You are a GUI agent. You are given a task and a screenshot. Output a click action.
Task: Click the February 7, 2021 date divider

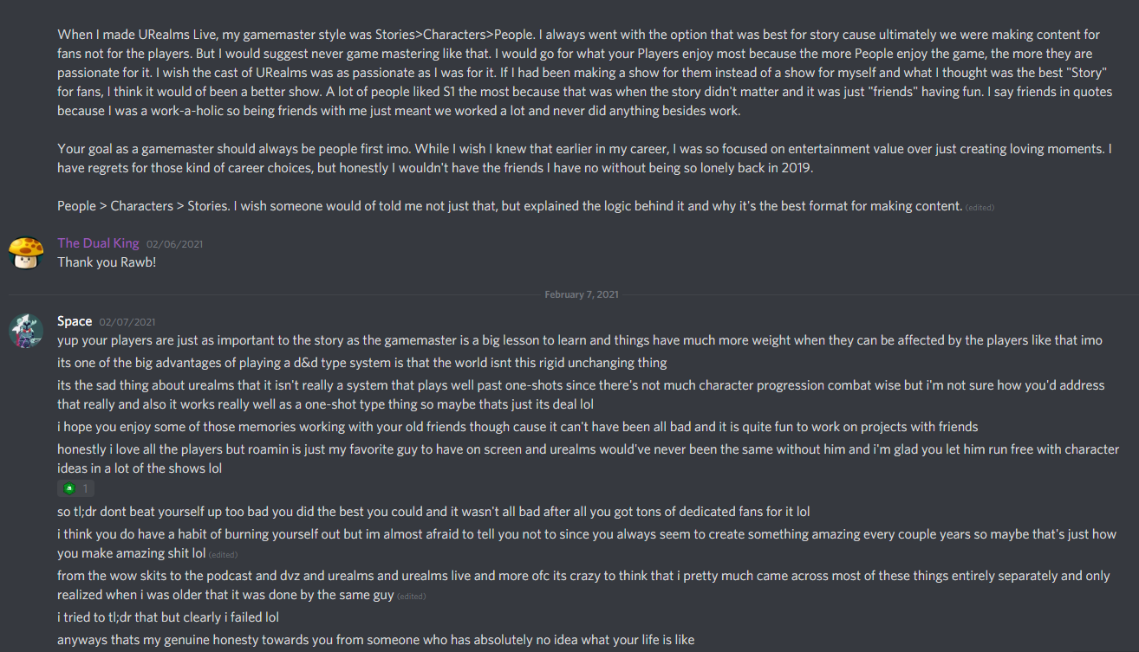(582, 295)
